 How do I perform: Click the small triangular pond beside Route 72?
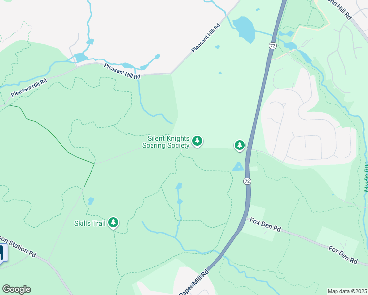[238, 167]
